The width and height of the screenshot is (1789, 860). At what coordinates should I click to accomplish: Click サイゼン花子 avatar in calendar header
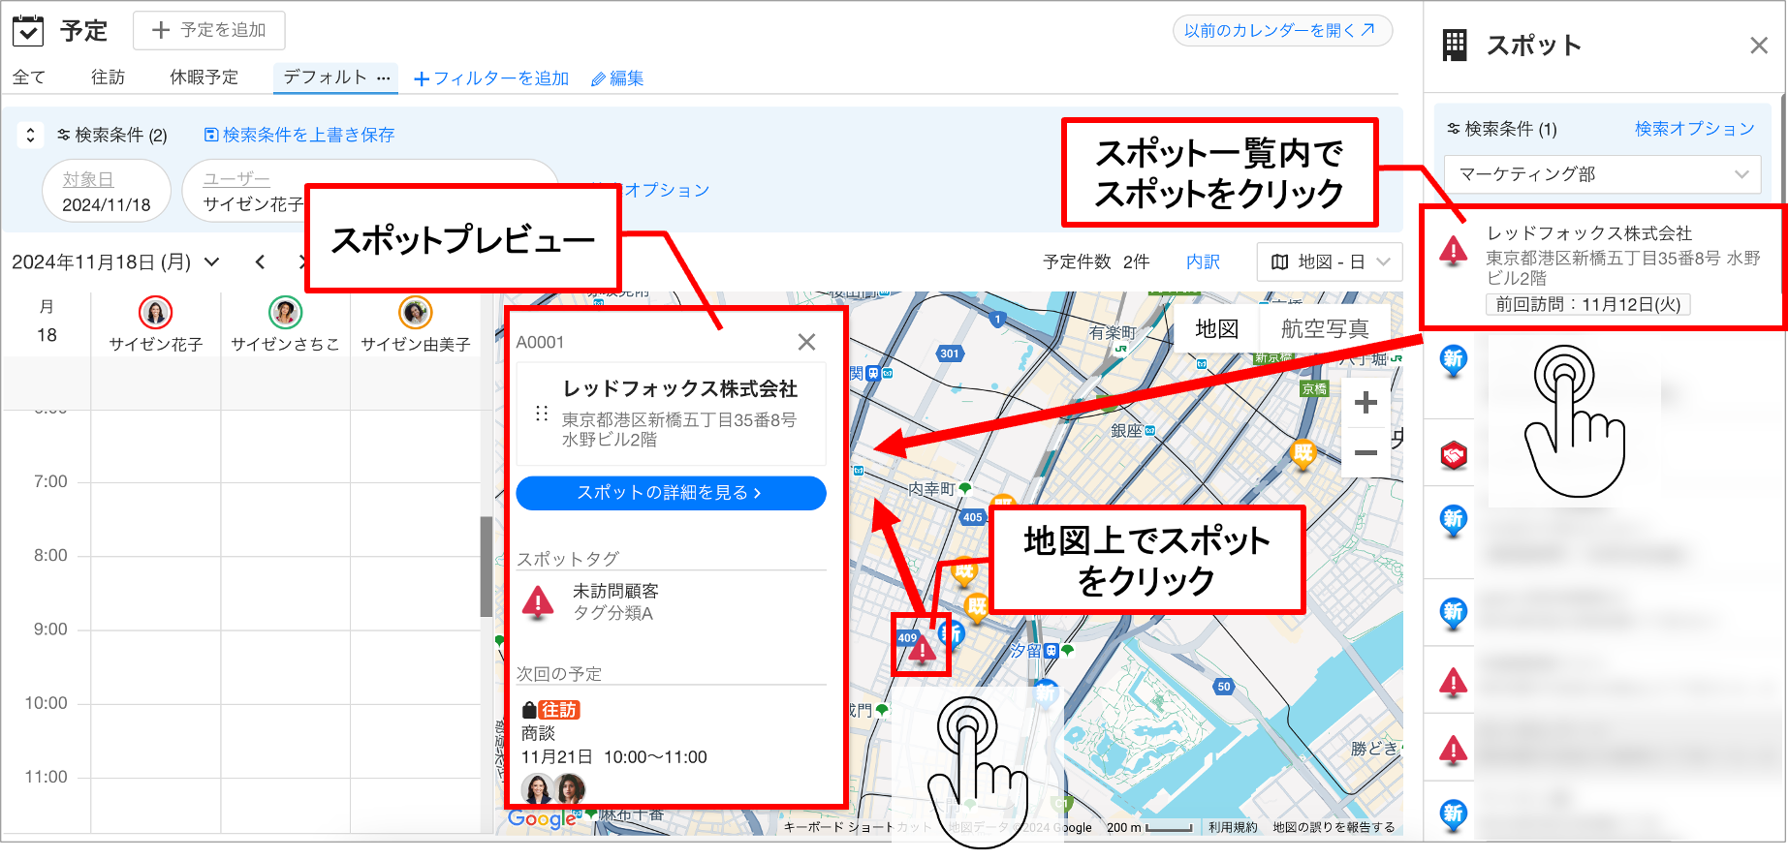tap(156, 312)
